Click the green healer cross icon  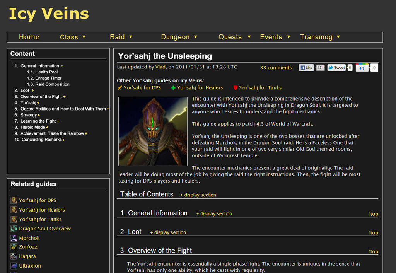[x=173, y=88]
